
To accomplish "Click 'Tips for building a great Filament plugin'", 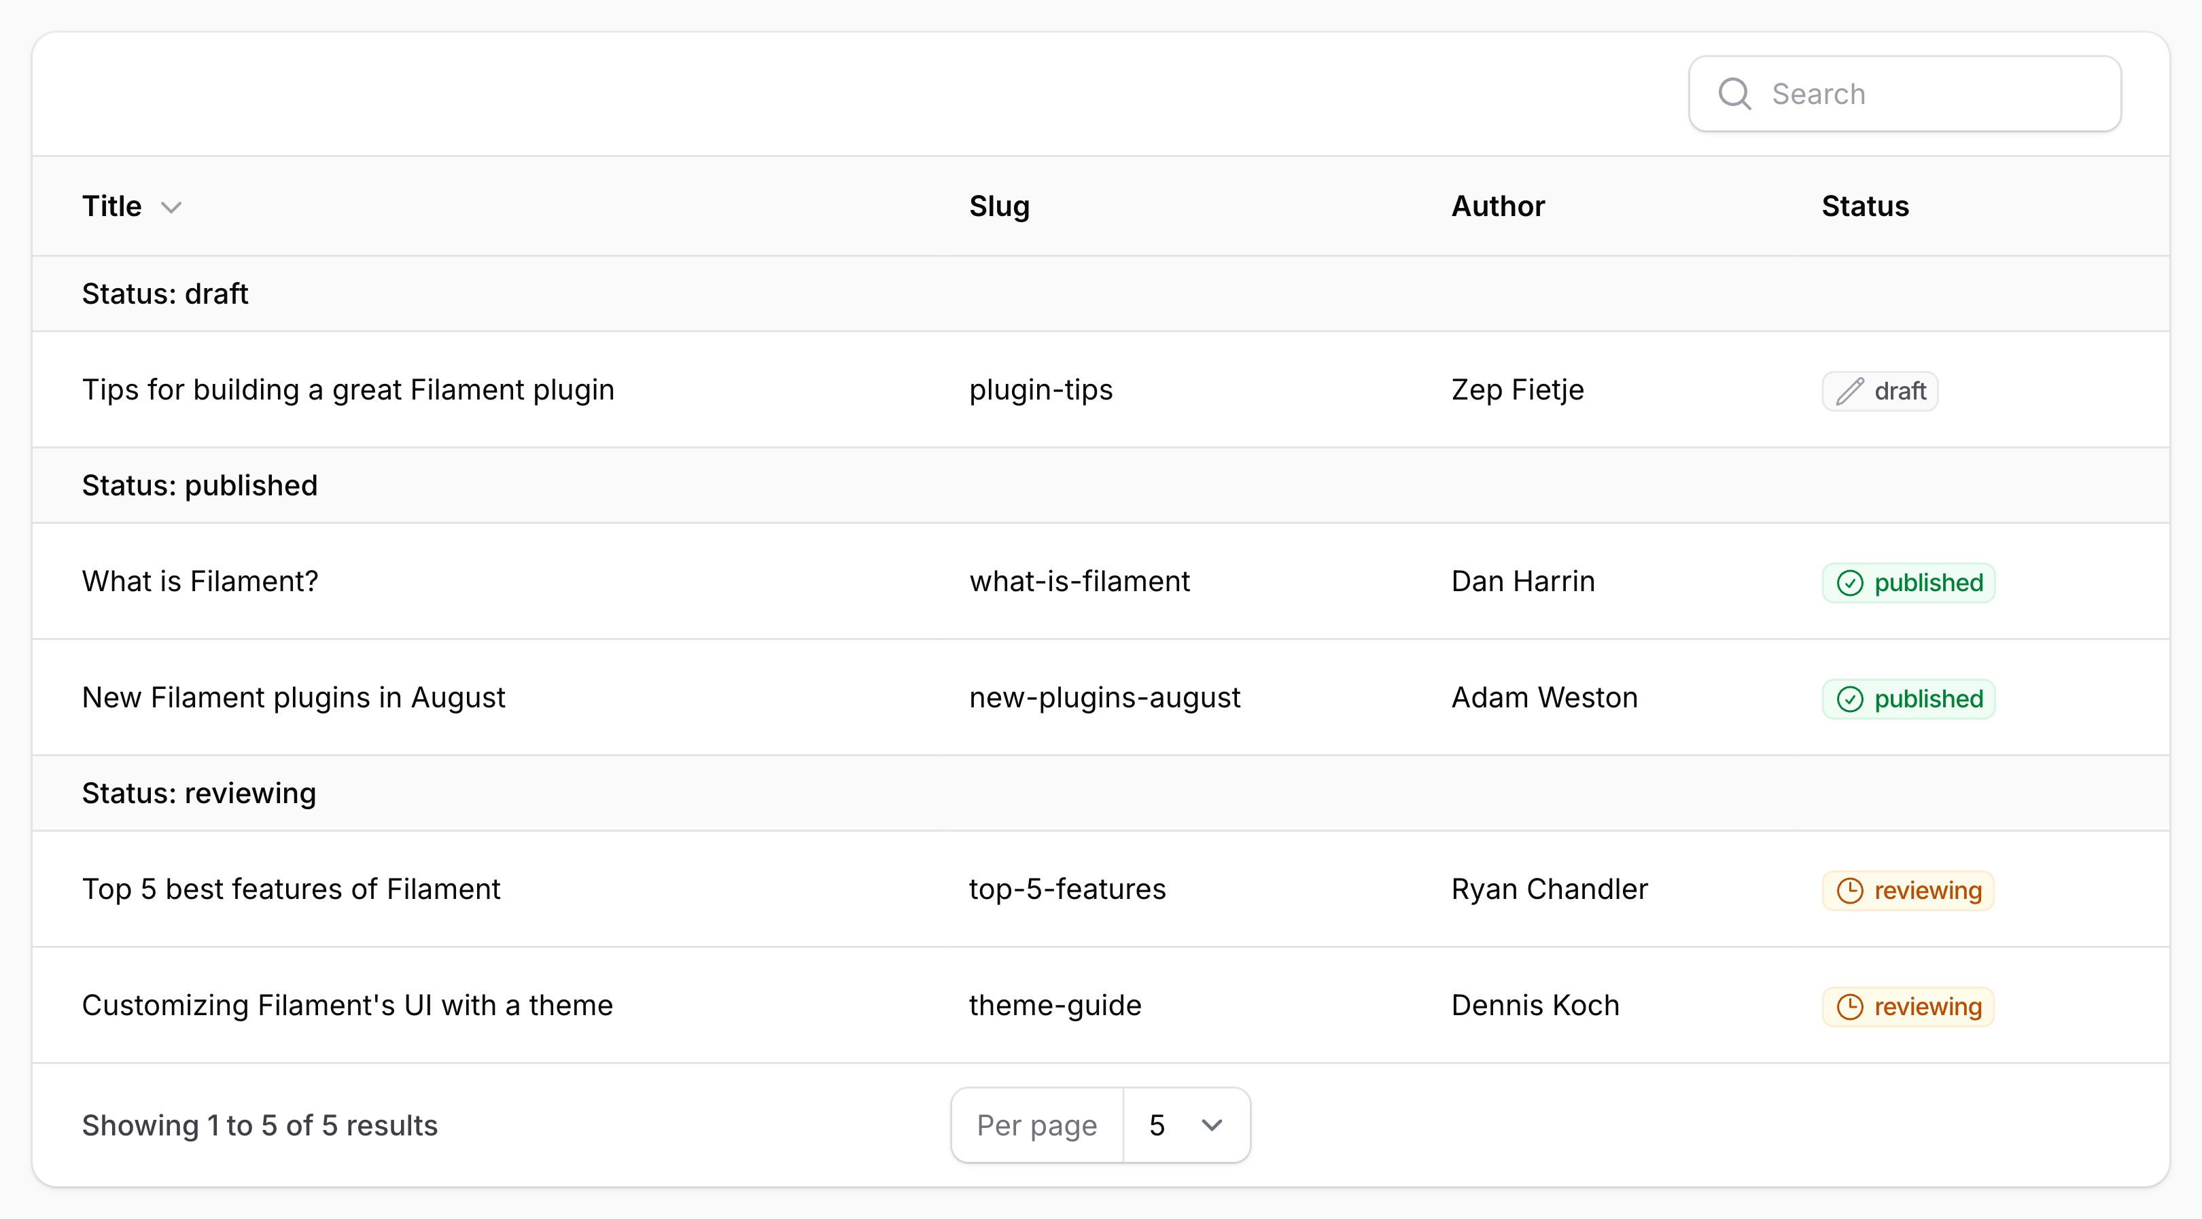I will pyautogui.click(x=348, y=390).
